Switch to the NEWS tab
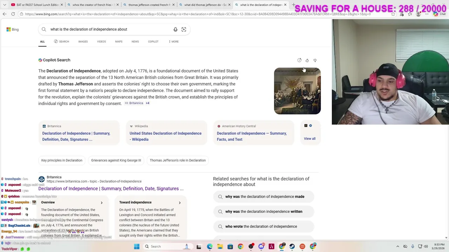449x252 pixels. pos(135,42)
